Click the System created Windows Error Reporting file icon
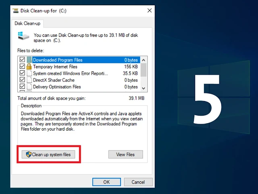The image size is (258, 194). tap(29, 73)
